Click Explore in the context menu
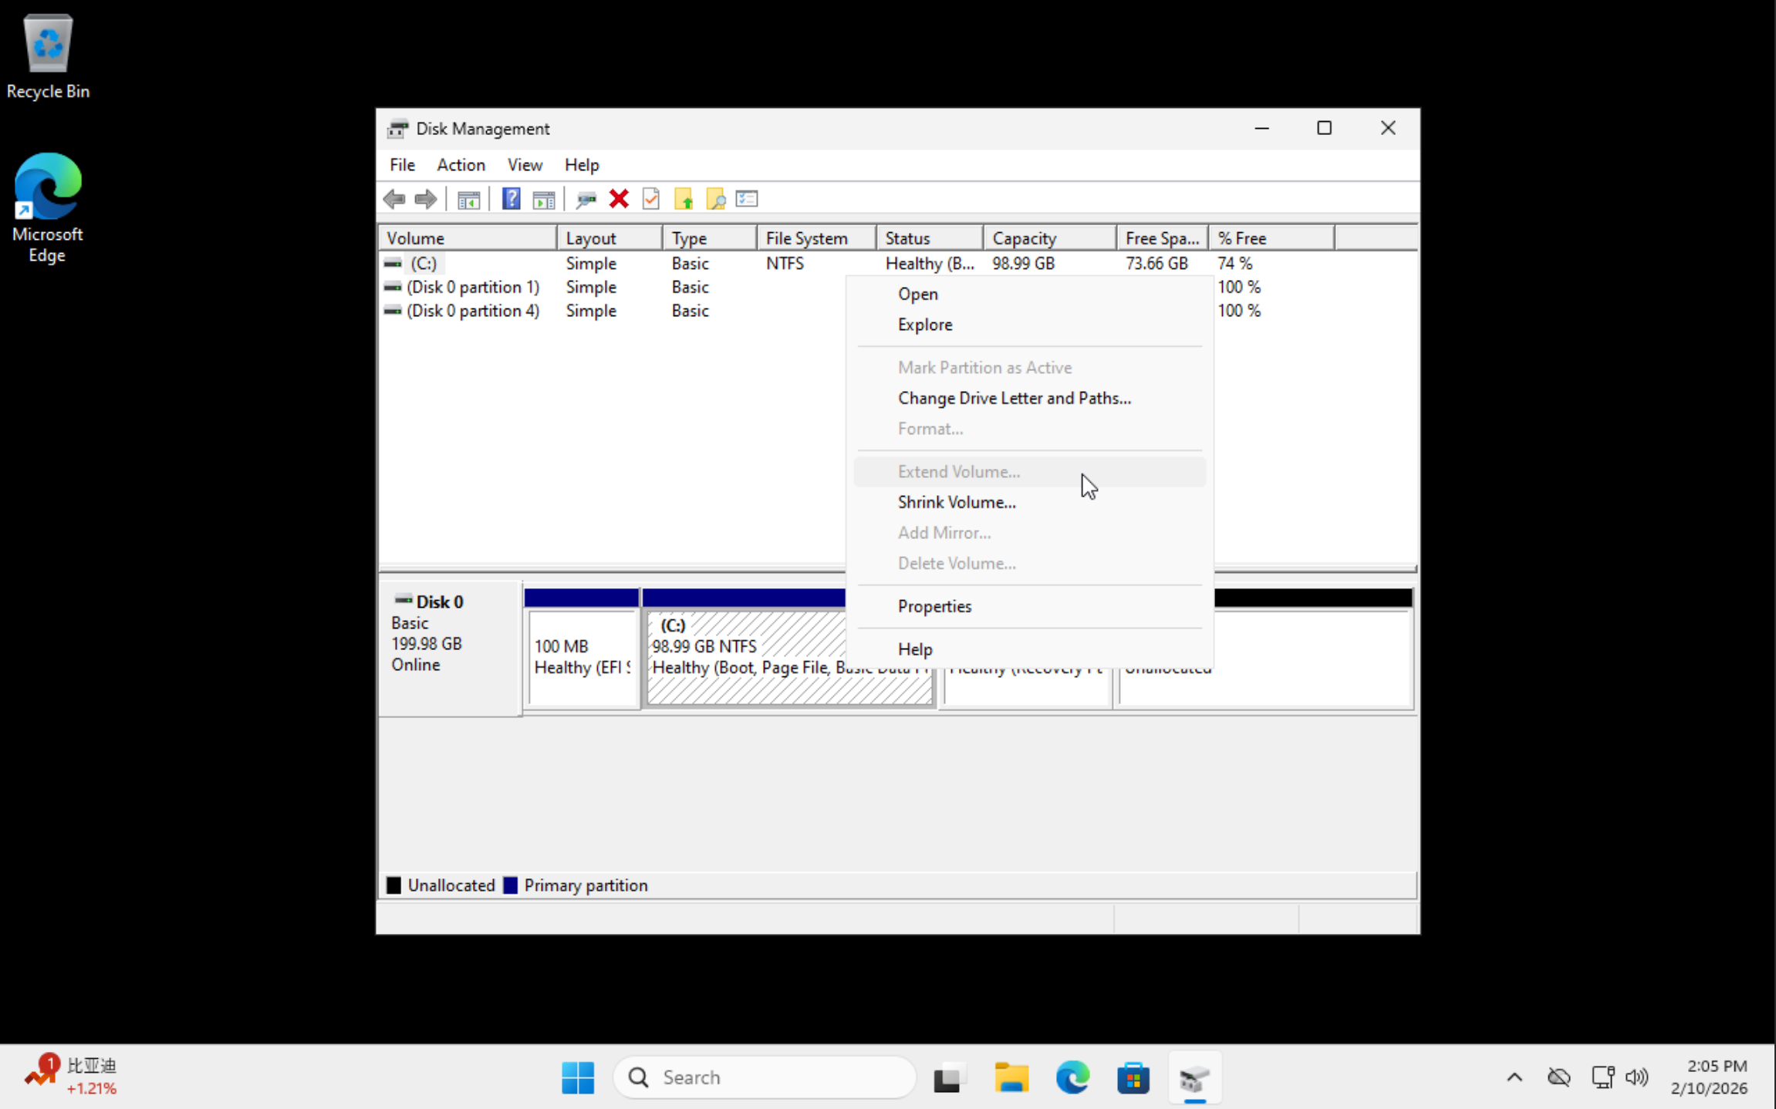Image resolution: width=1776 pixels, height=1109 pixels. (924, 325)
